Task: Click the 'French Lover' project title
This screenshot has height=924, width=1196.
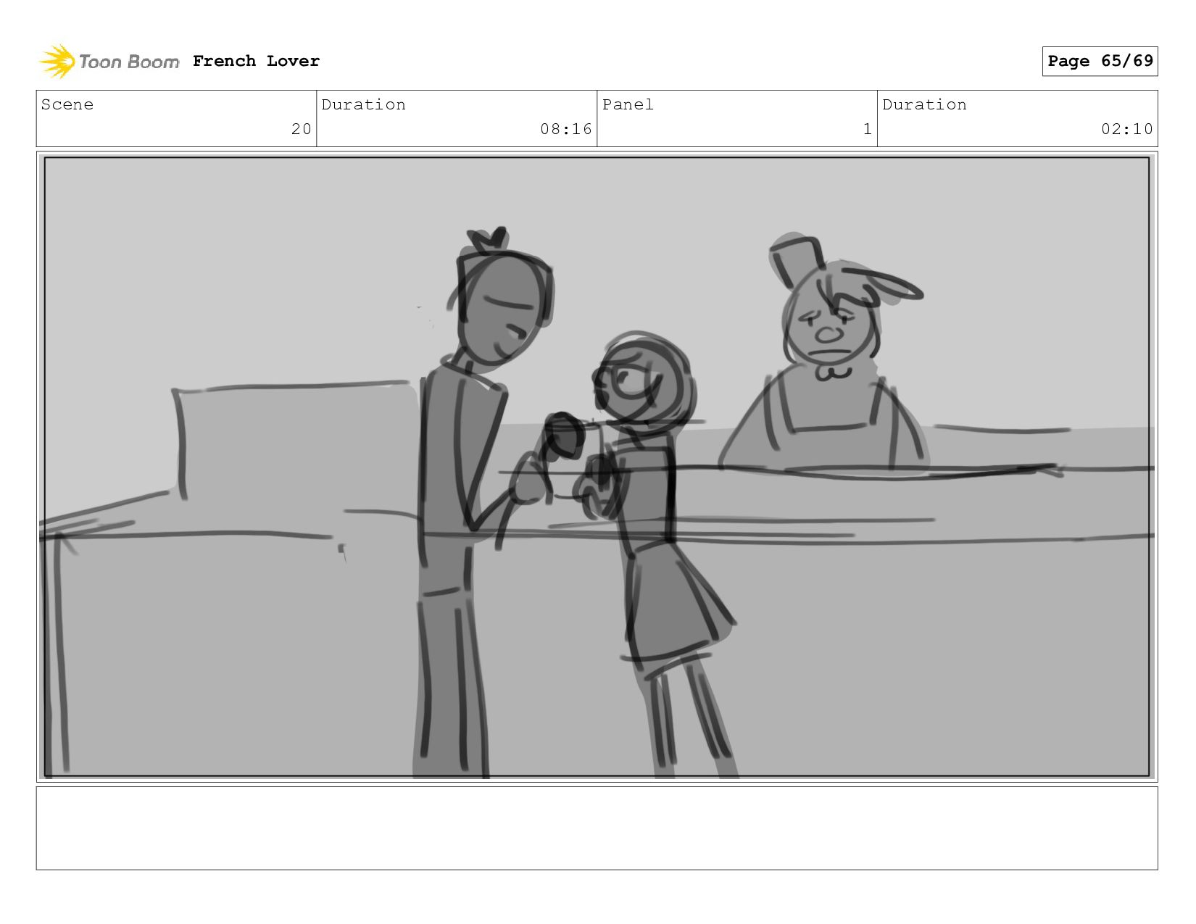Action: (x=256, y=61)
